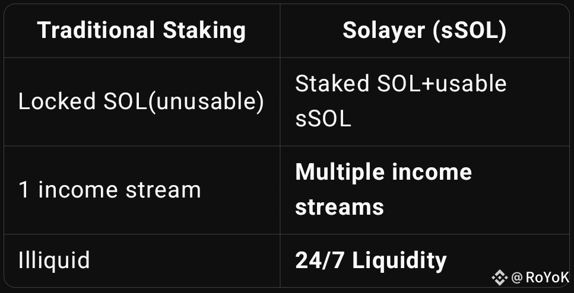The width and height of the screenshot is (574, 293).
Task: Select the Solayer (sSOL) column header
Action: click(x=424, y=30)
